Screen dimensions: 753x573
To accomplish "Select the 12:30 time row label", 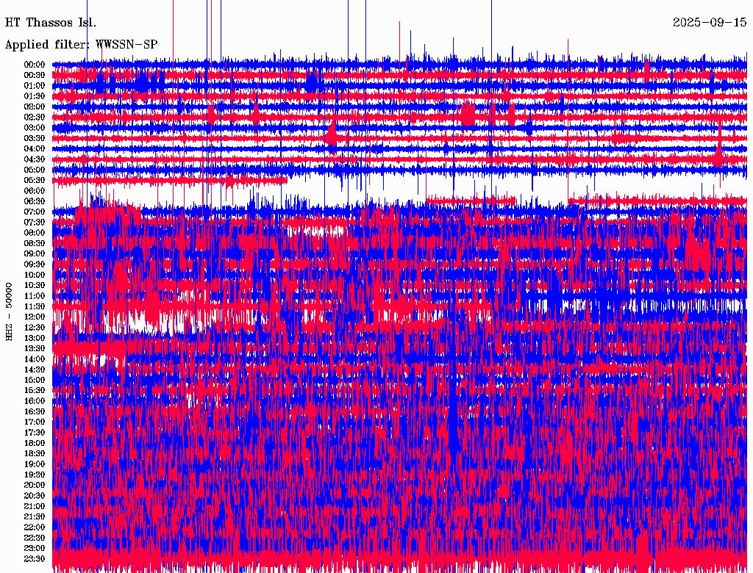I will [35, 328].
